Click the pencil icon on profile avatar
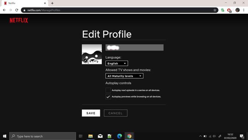This screenshot has width=248, height=140. point(85,61)
